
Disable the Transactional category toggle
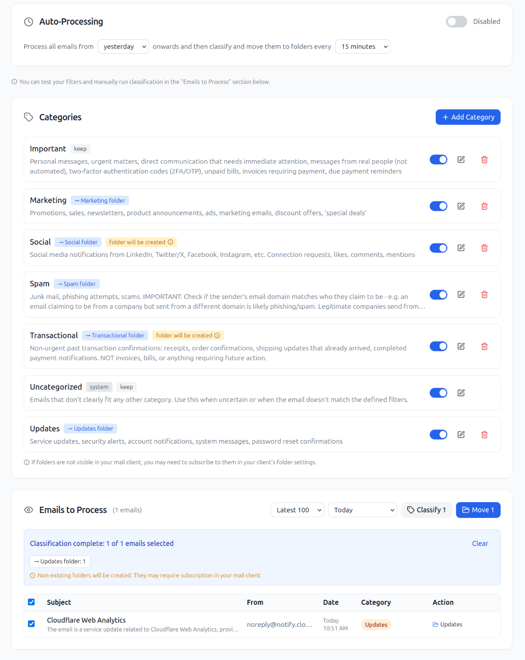click(438, 346)
